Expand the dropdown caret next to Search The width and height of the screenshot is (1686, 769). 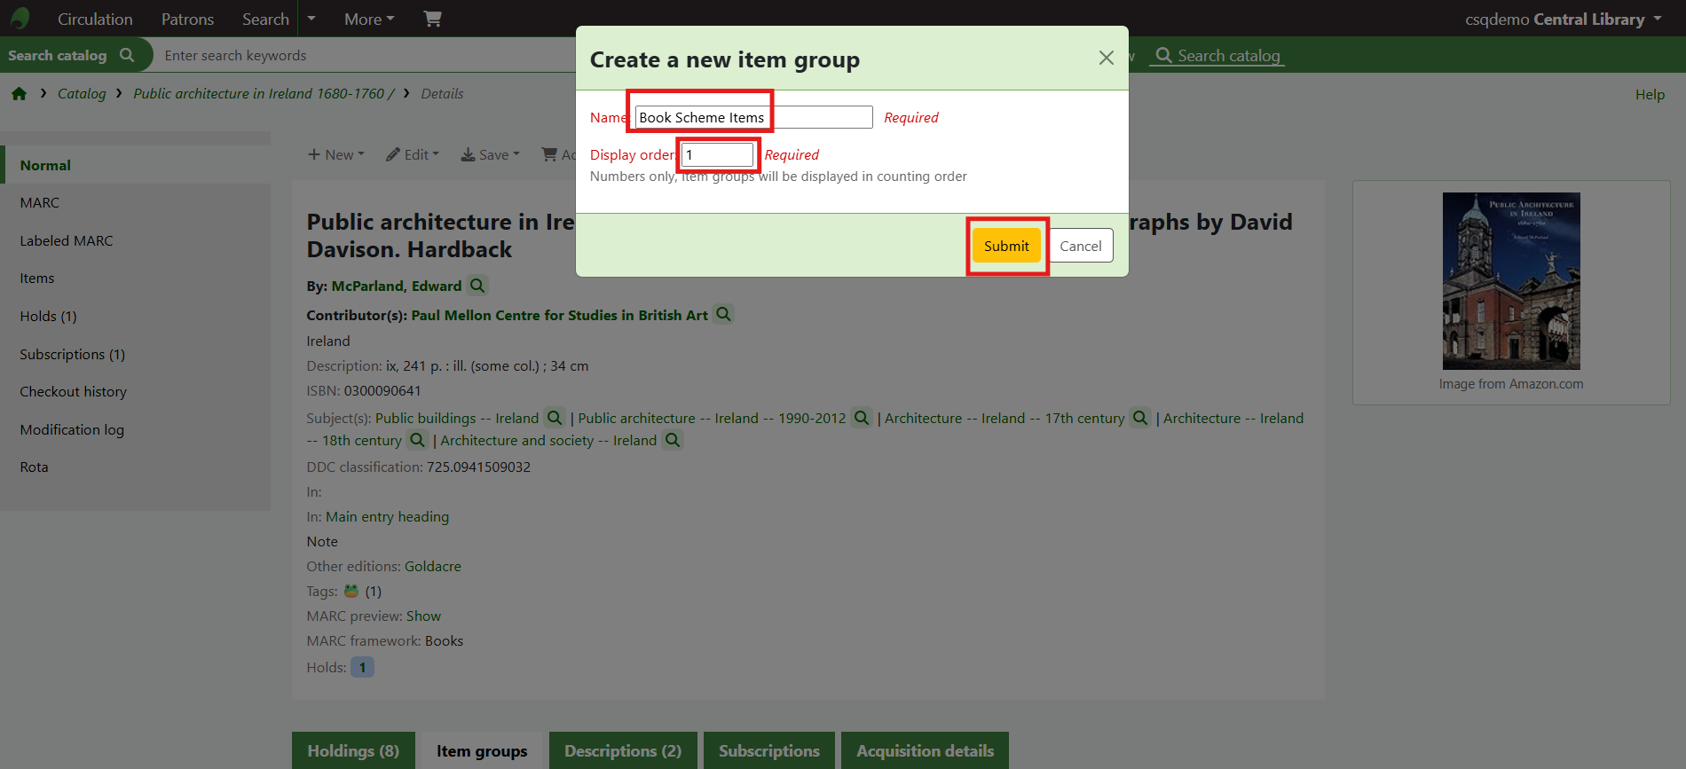click(311, 19)
